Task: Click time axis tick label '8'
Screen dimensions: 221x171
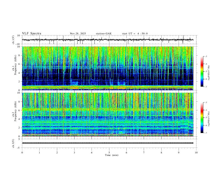Action: (x=161, y=153)
